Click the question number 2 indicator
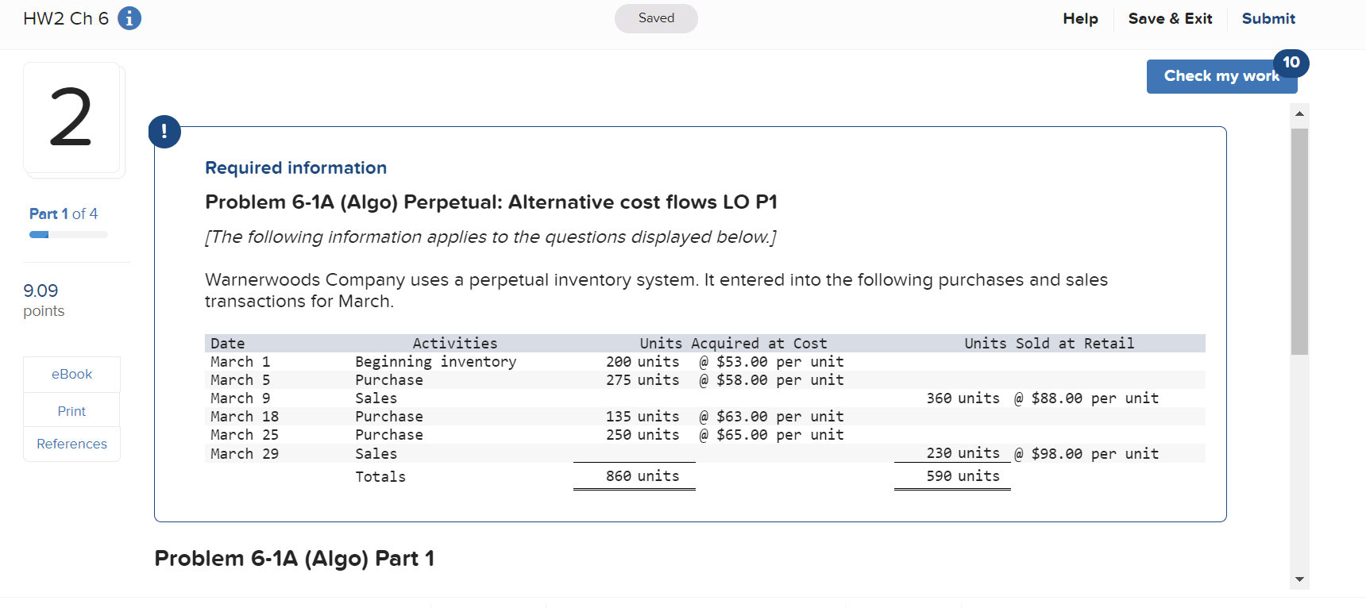This screenshot has width=1366, height=608. coord(73,117)
